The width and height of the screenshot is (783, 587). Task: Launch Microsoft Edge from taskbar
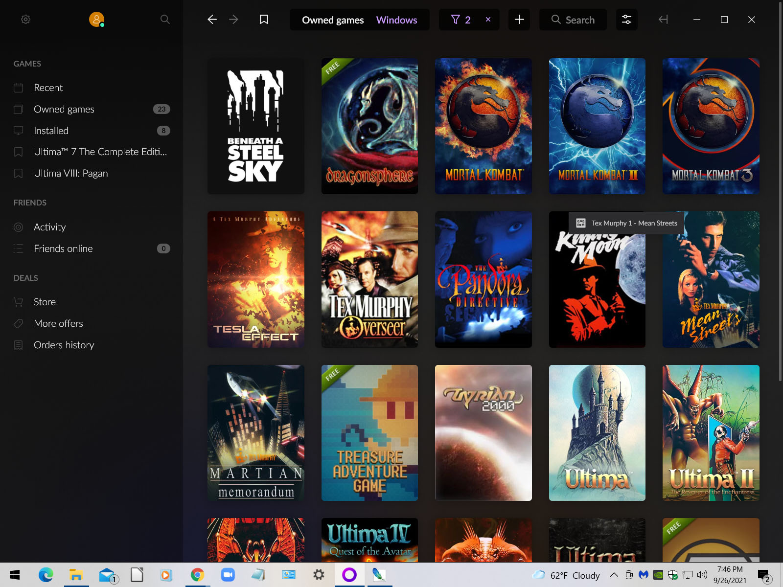[46, 575]
